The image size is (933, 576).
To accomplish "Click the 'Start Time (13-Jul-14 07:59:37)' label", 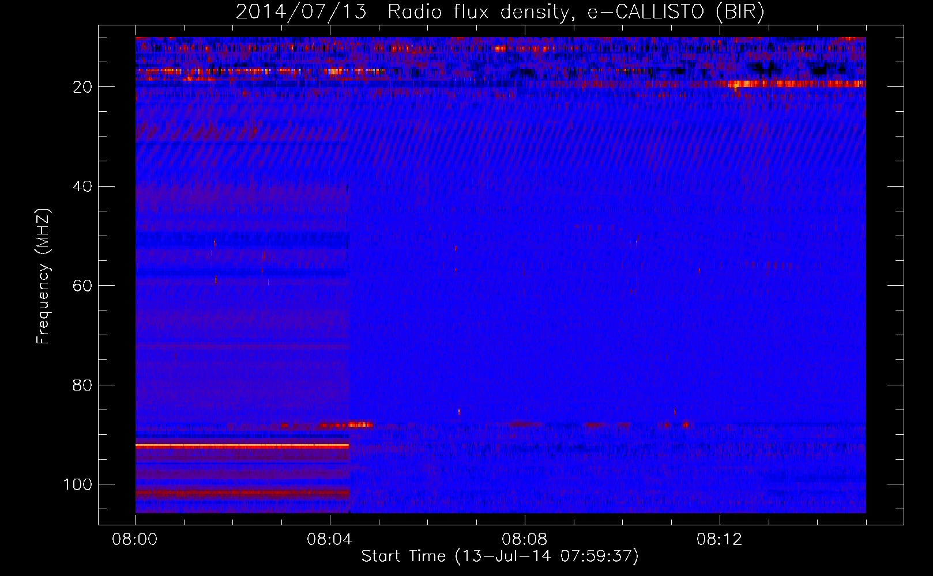I will (x=500, y=556).
